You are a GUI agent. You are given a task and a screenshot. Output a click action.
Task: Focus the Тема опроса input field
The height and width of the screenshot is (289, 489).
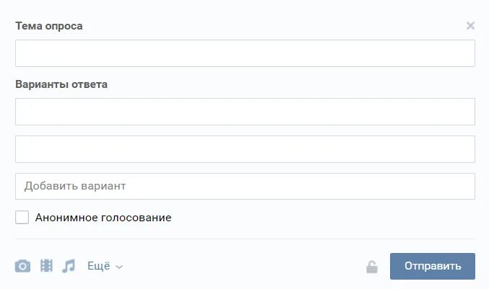point(245,53)
